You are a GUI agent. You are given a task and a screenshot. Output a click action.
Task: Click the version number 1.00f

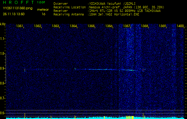tap(41, 2)
